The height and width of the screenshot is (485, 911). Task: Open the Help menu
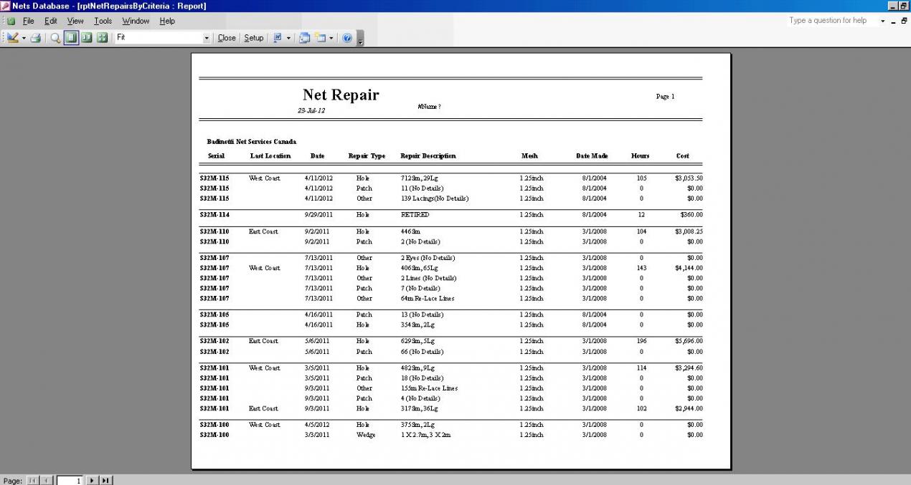167,21
